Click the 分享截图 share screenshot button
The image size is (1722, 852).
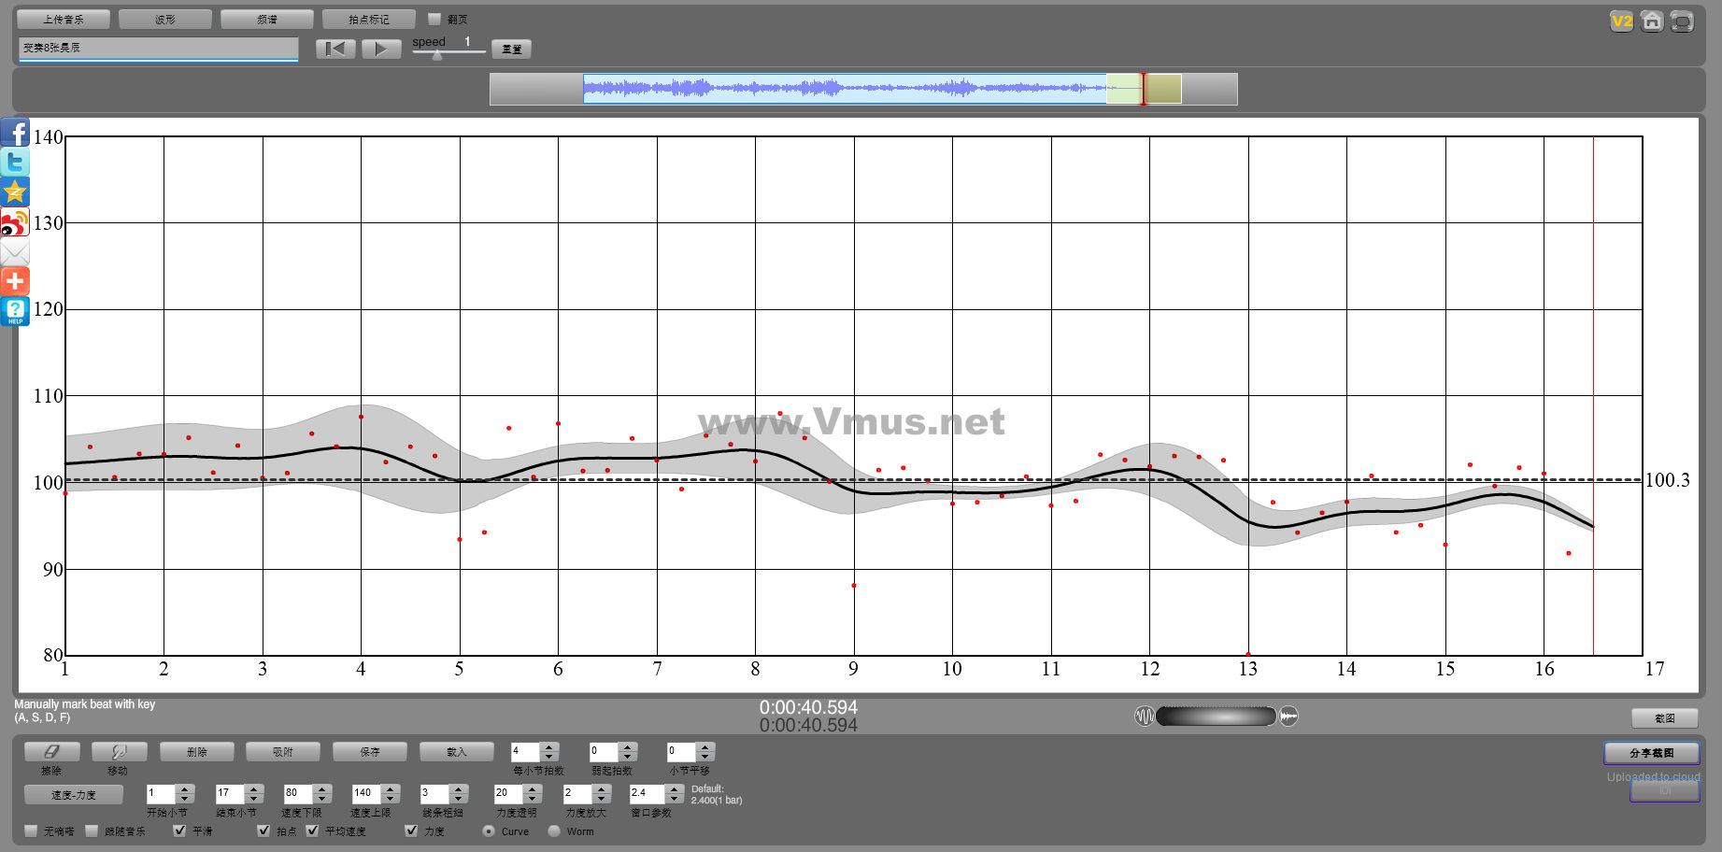(x=1651, y=753)
